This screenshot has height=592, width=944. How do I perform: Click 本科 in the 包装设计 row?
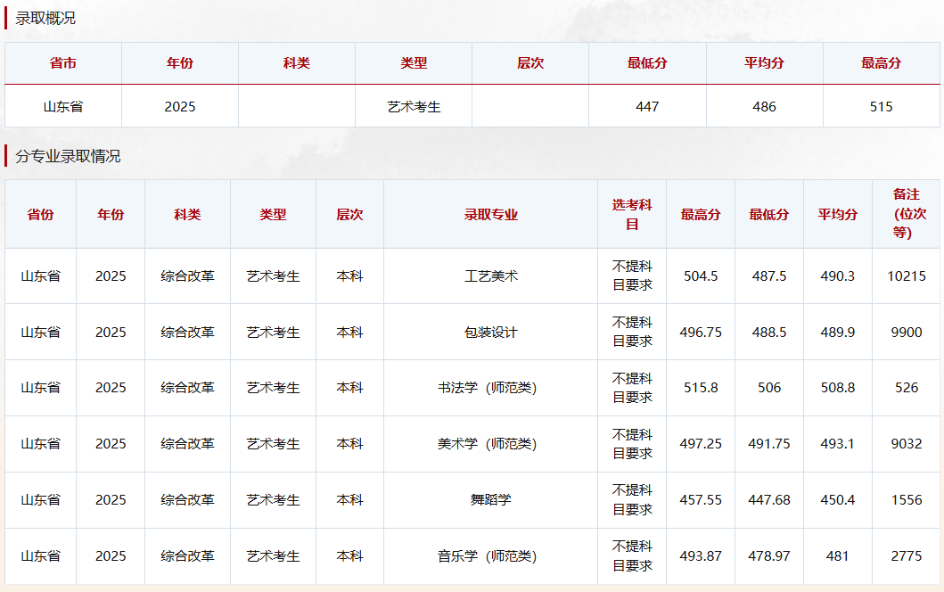point(349,333)
